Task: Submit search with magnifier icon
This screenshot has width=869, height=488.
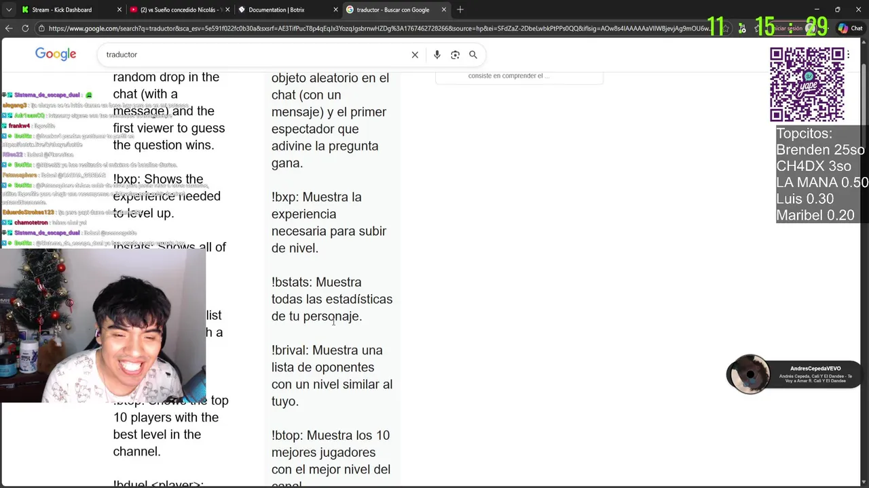Action: [x=473, y=55]
